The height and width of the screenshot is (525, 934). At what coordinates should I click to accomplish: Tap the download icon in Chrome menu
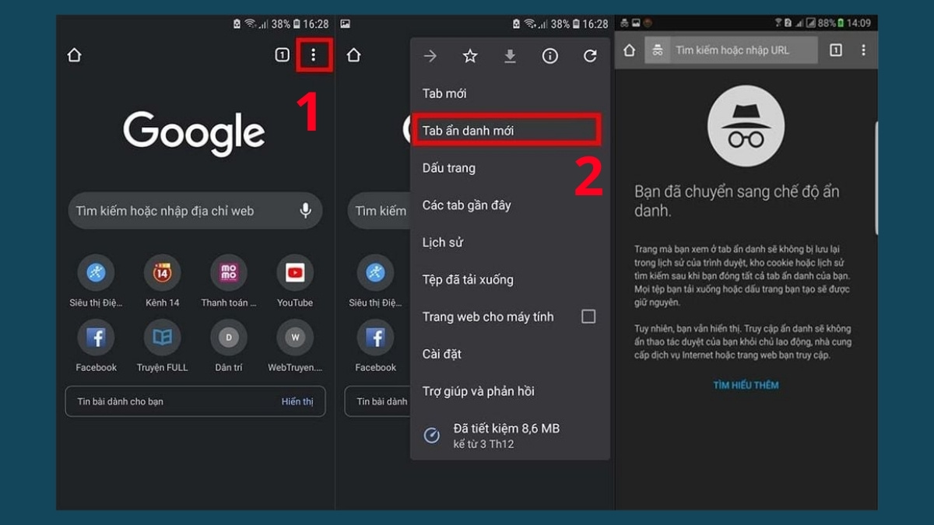[x=510, y=55]
